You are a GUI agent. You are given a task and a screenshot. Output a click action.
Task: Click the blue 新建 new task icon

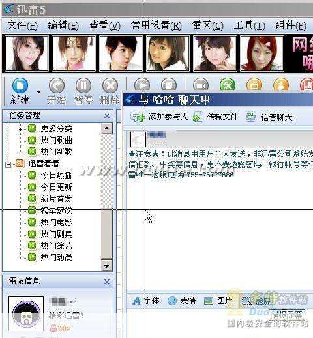click(x=20, y=85)
